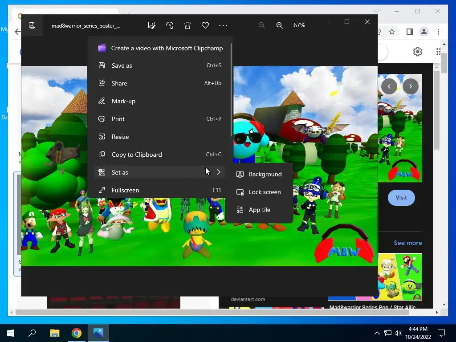Add the image to favorites (heart icon)

point(205,25)
